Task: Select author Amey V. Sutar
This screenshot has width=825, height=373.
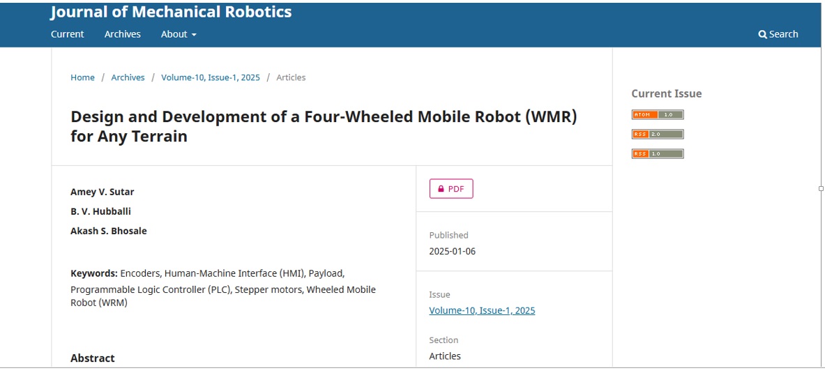Action: pos(102,192)
